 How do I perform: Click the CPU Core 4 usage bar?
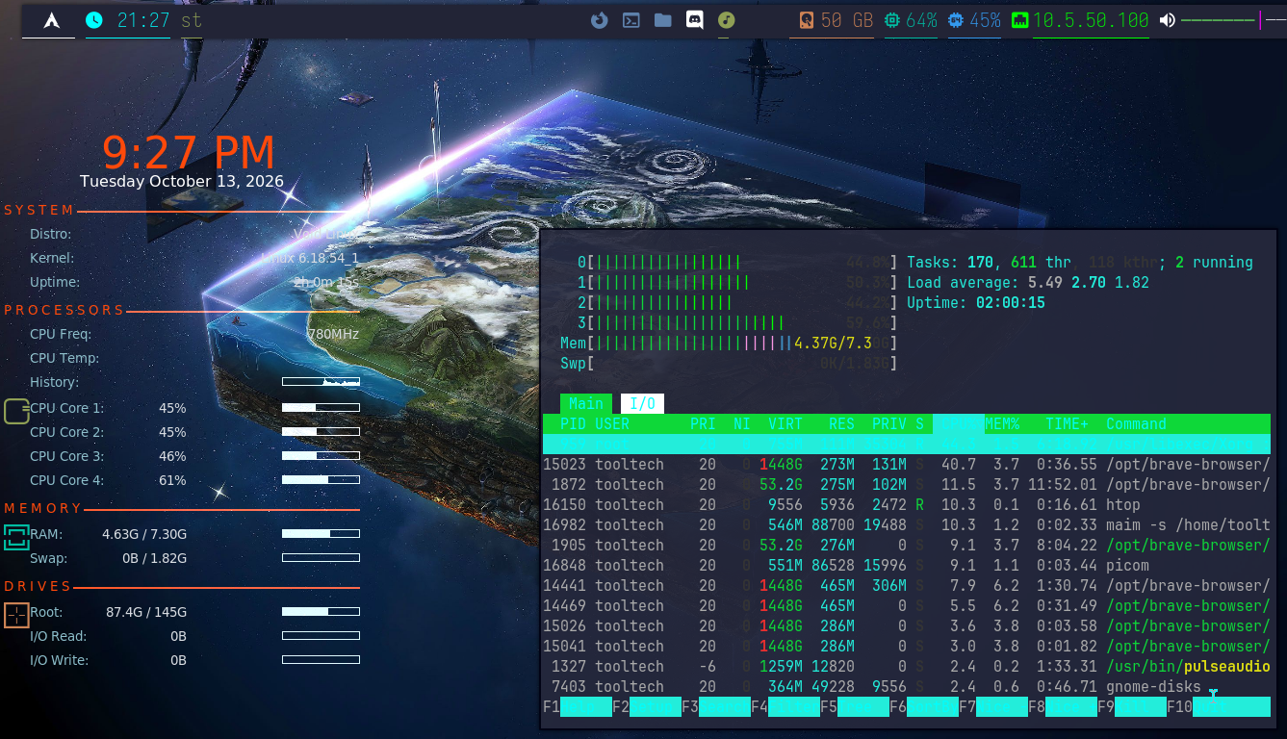tap(321, 479)
